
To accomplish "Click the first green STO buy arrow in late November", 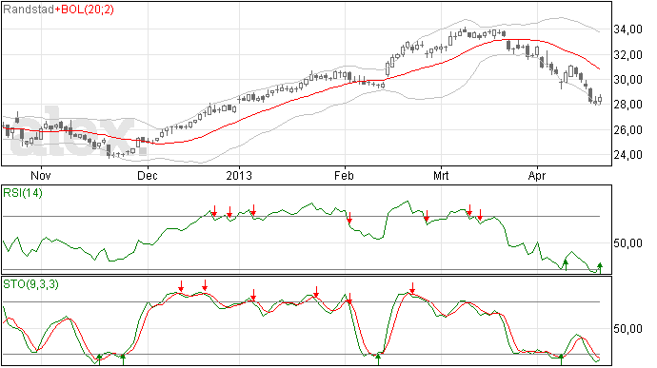I will click(x=99, y=359).
